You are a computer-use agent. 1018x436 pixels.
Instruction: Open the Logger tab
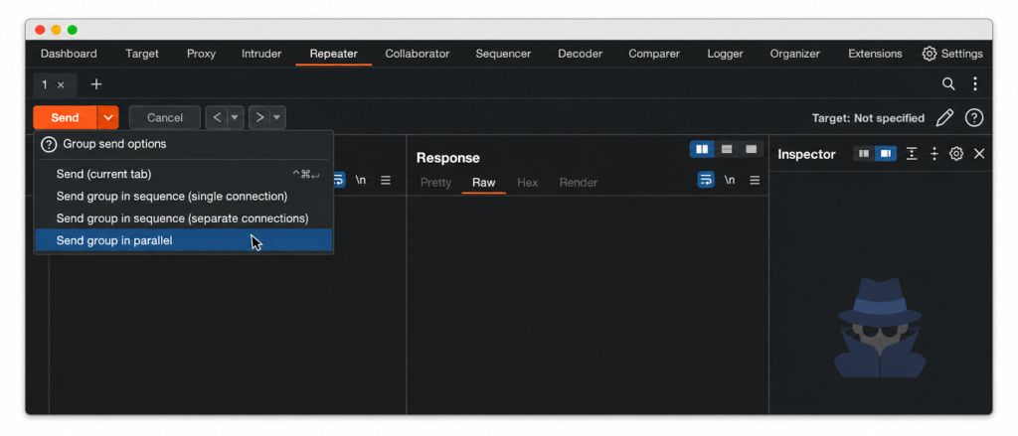725,54
